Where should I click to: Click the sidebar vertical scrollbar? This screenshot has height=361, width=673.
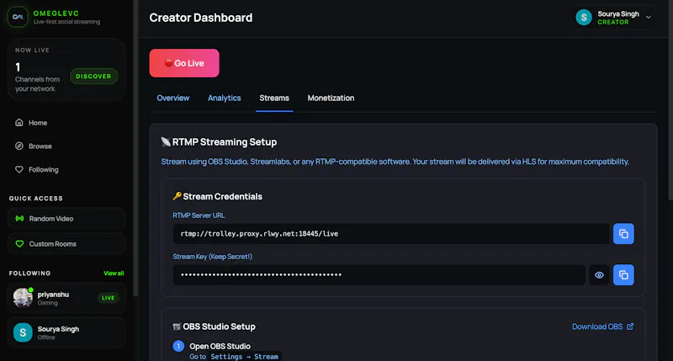tap(135, 148)
